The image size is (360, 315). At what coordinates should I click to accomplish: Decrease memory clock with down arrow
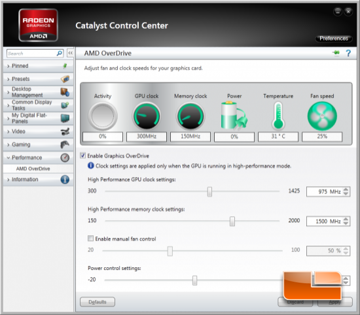click(x=346, y=224)
